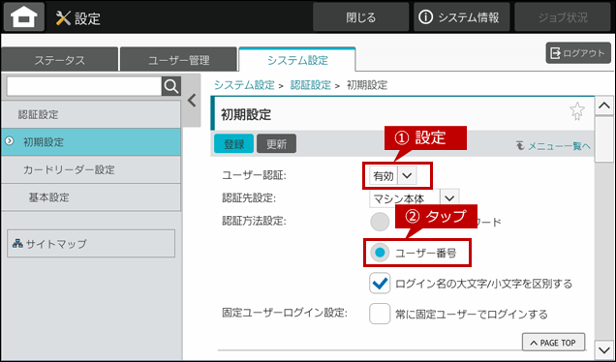Select the システム設定 tab

click(297, 60)
